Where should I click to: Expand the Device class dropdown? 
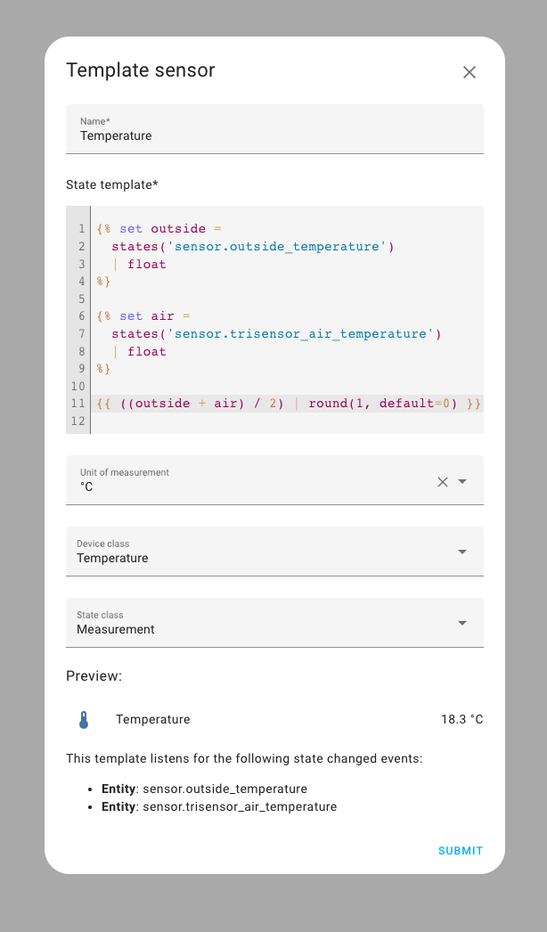[x=462, y=552]
